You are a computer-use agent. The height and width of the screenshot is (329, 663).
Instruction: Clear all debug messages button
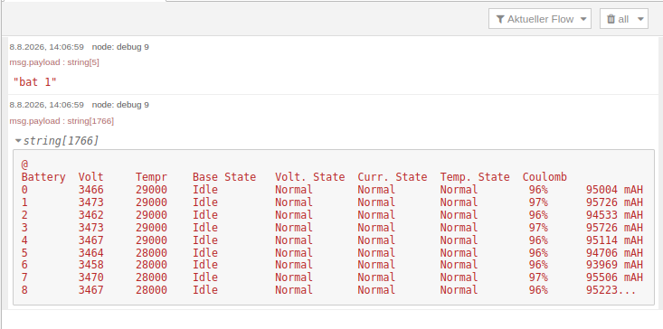click(624, 19)
